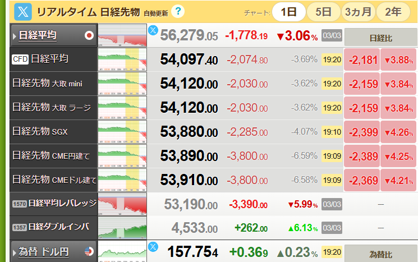418x262 pixels.
Task: Open the 日経平均 link
Action: click(38, 35)
